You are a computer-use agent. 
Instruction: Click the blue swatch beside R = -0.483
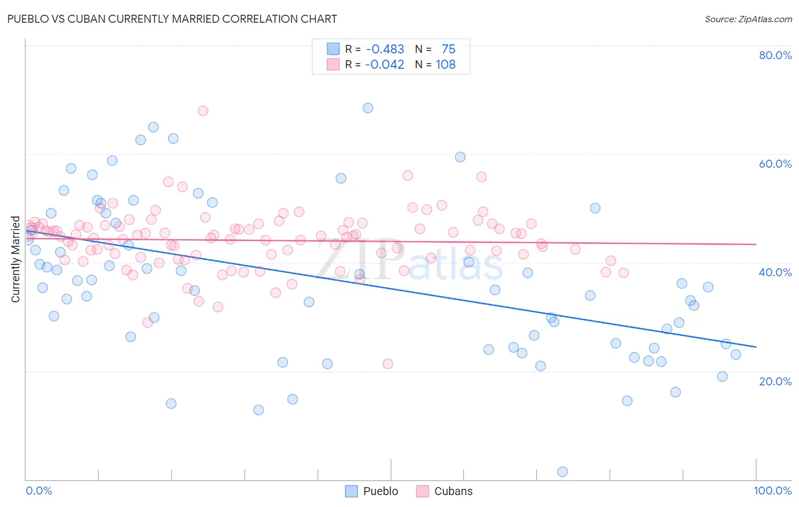pos(333,49)
